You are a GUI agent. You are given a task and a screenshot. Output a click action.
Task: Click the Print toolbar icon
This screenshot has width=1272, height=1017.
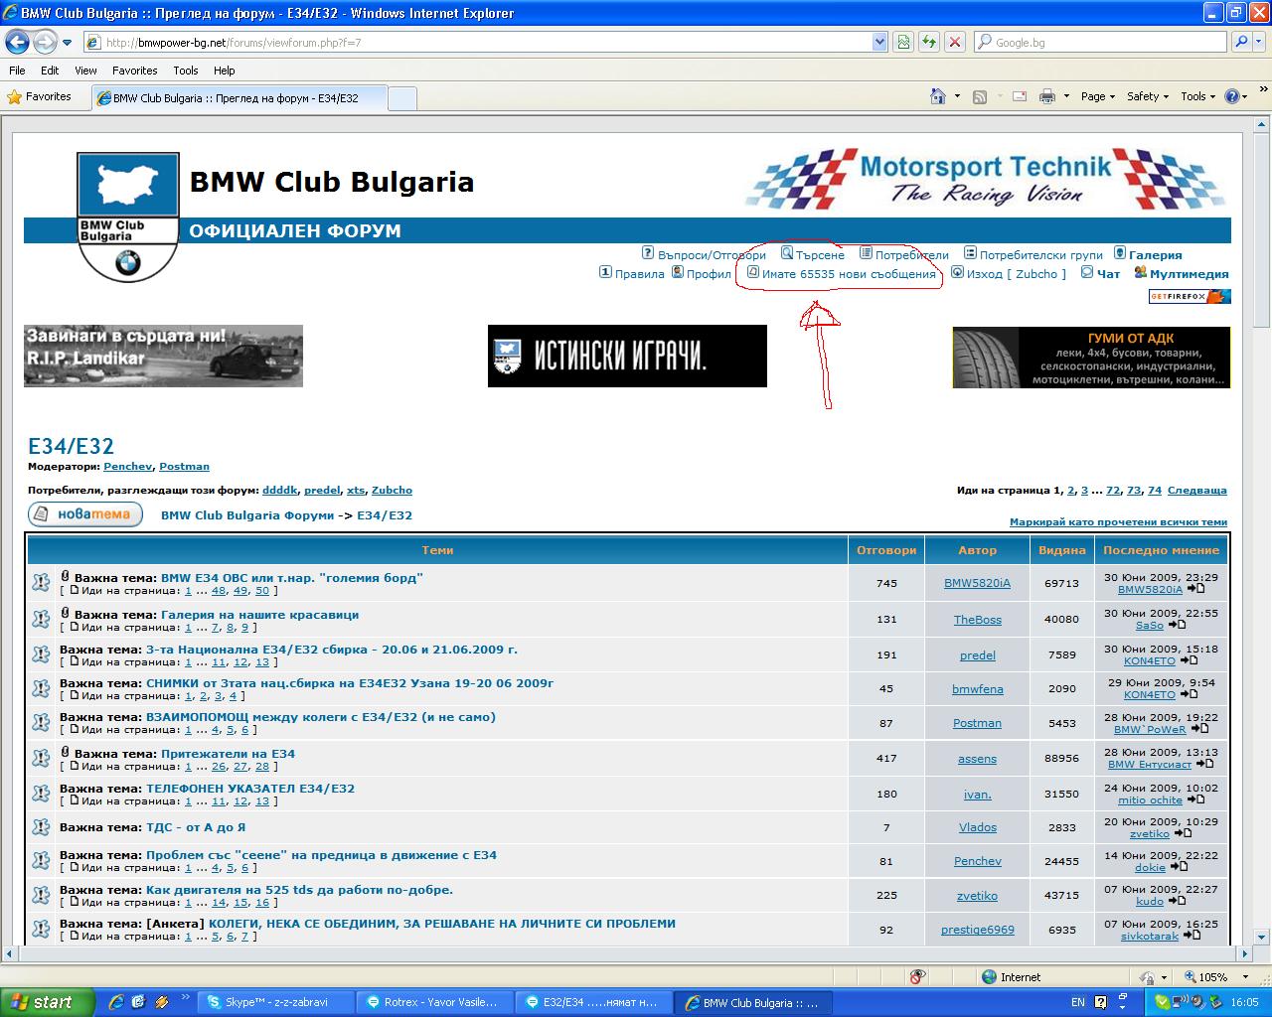click(1046, 96)
